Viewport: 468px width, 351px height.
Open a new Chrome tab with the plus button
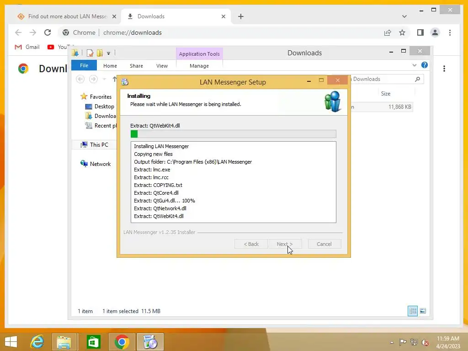coord(241,16)
